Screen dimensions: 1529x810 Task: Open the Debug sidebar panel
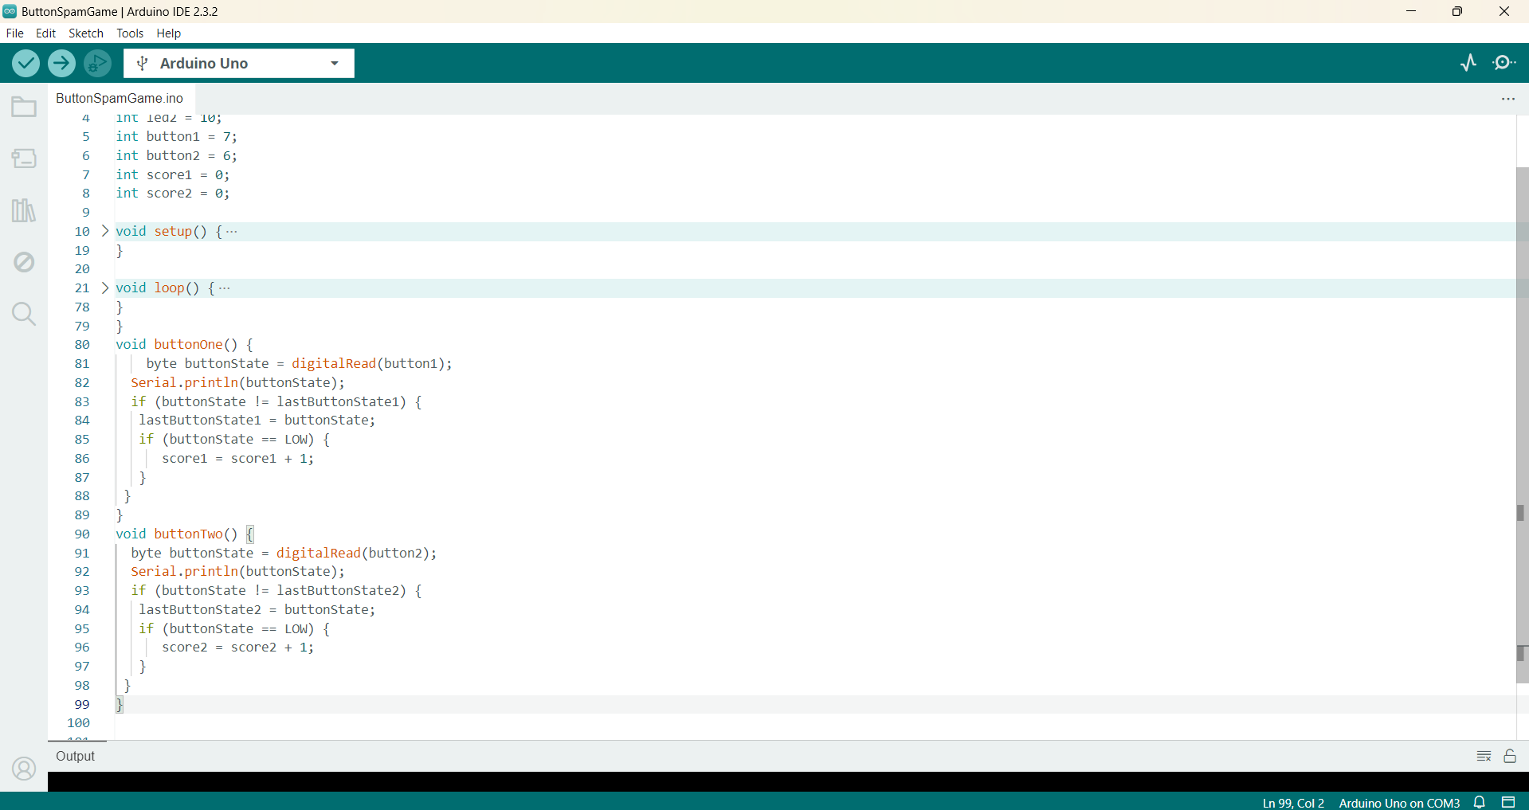point(24,262)
